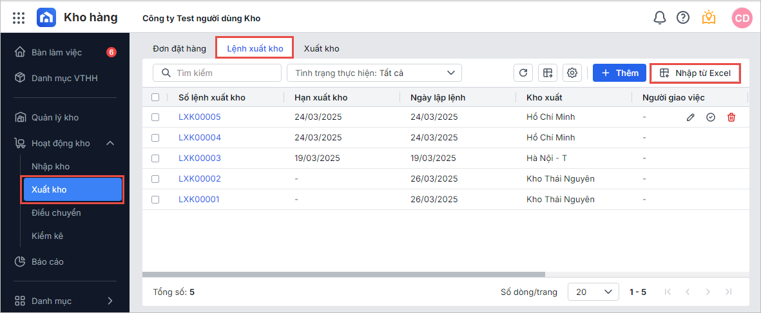Switch to the Đơn đặt hàng tab
Screen dimensions: 761x313
(179, 48)
